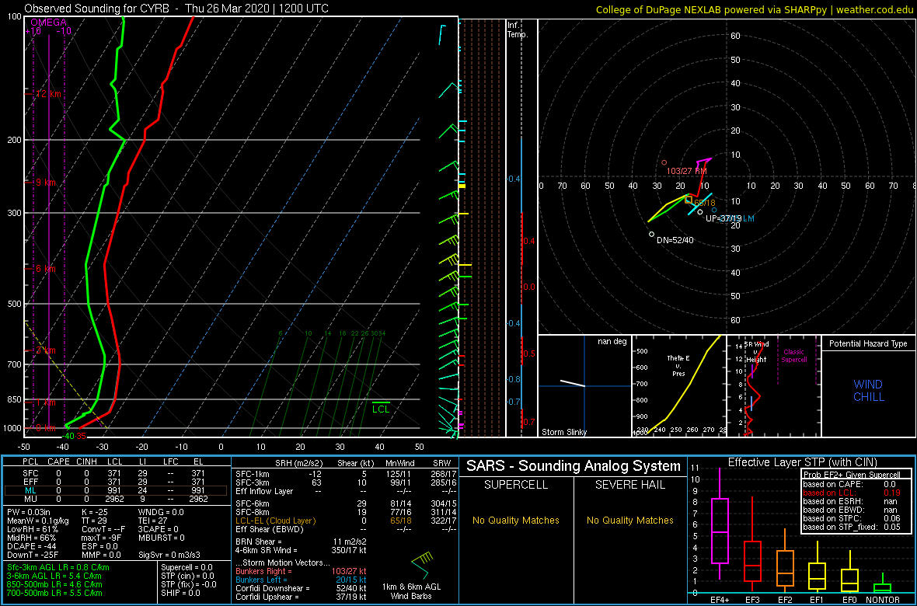Viewport: 917px width, 606px height.
Task: Click the Storm Slinky plot
Action: coord(584,386)
